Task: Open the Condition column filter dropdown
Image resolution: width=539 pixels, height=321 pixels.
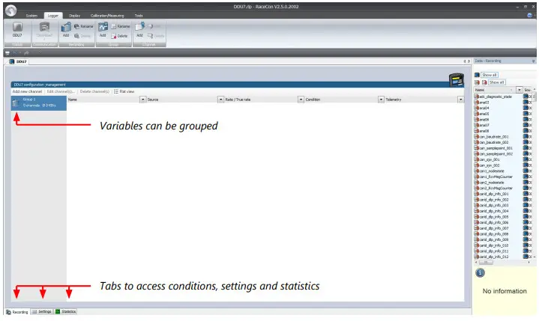Action: (x=381, y=100)
